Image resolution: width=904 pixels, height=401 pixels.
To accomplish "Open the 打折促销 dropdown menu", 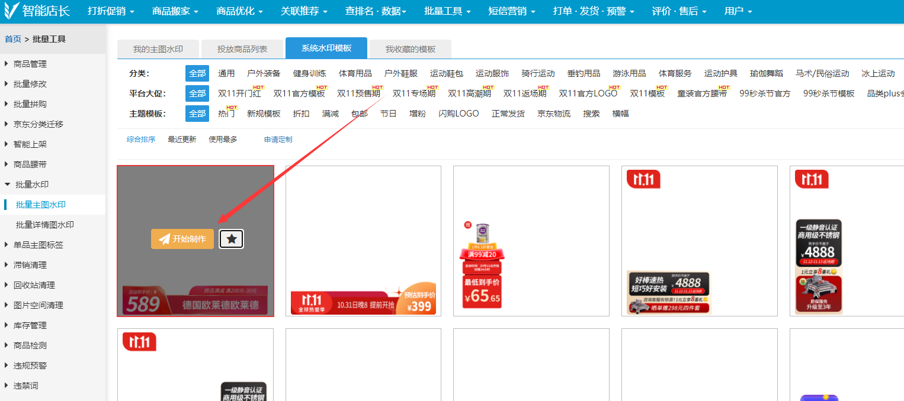I will [x=111, y=11].
